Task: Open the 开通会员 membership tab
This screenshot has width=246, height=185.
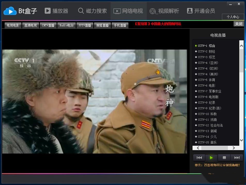Action: tap(201, 11)
